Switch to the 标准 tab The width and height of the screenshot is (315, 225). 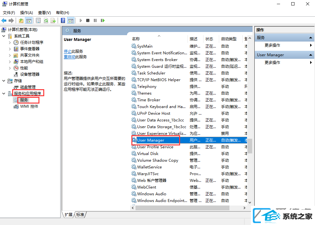click(x=80, y=214)
